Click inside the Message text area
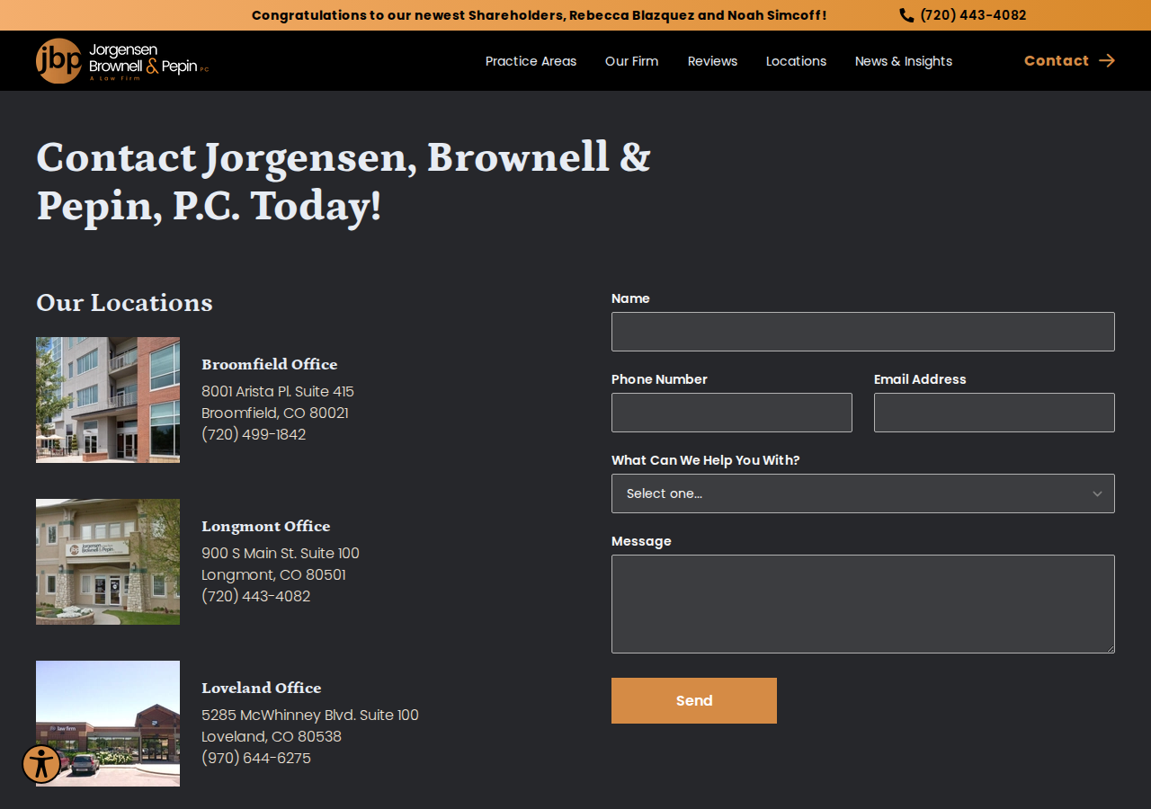The height and width of the screenshot is (809, 1151). point(863,604)
